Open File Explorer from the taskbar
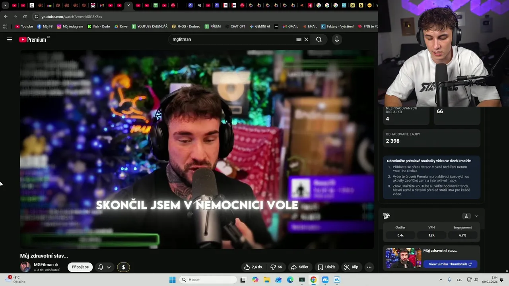 coord(266,280)
